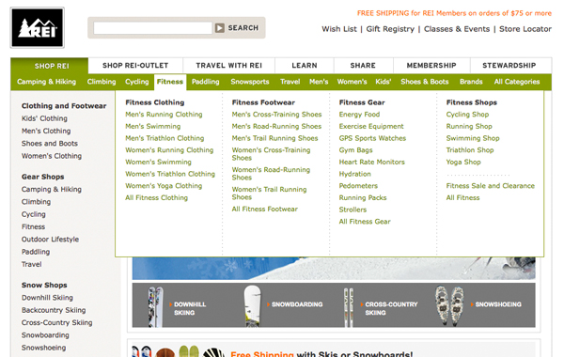This screenshot has width=564, height=357.
Task: Select Backcountry Skiing in sidebar
Action: click(54, 310)
